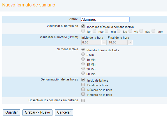The image size is (167, 120).
Task: Uncheck Inicio de la hora denomination checkbox
Action: coord(83,80)
